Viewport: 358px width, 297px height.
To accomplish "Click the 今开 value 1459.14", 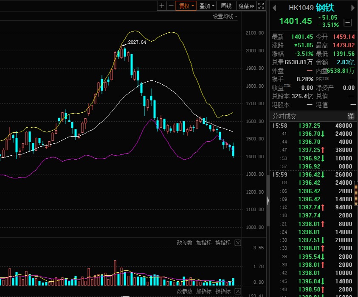I will pyautogui.click(x=344, y=37).
